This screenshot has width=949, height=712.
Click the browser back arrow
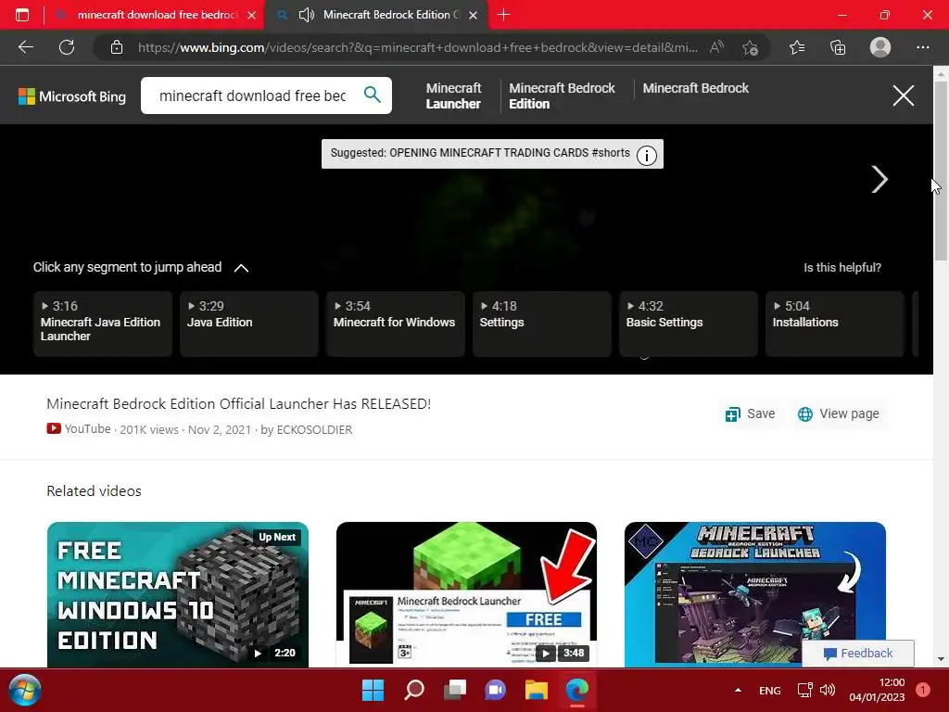(x=25, y=47)
